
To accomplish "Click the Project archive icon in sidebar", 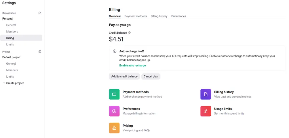I will tap(40, 52).
